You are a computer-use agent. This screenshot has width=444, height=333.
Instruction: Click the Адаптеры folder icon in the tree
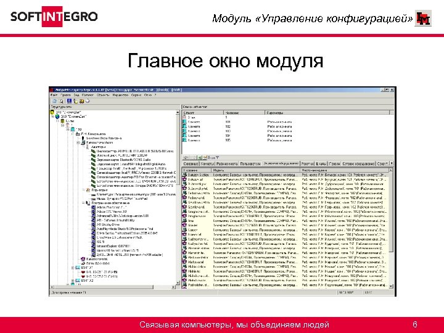[x=88, y=147]
